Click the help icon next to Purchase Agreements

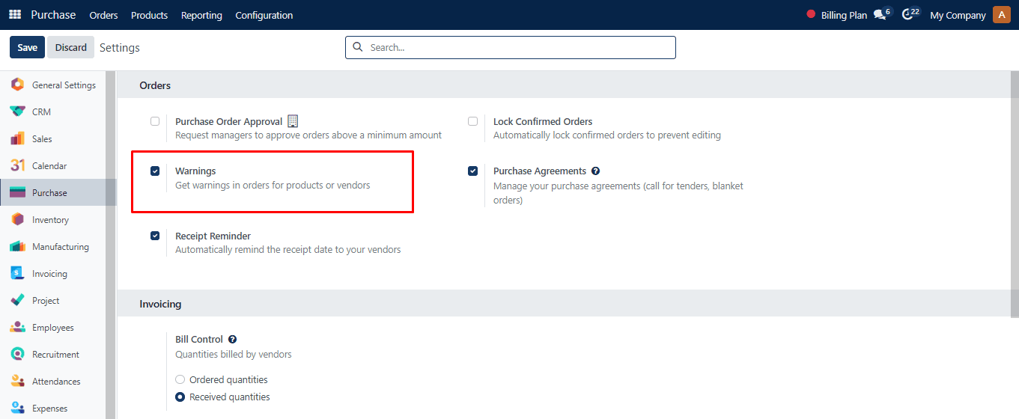(595, 171)
